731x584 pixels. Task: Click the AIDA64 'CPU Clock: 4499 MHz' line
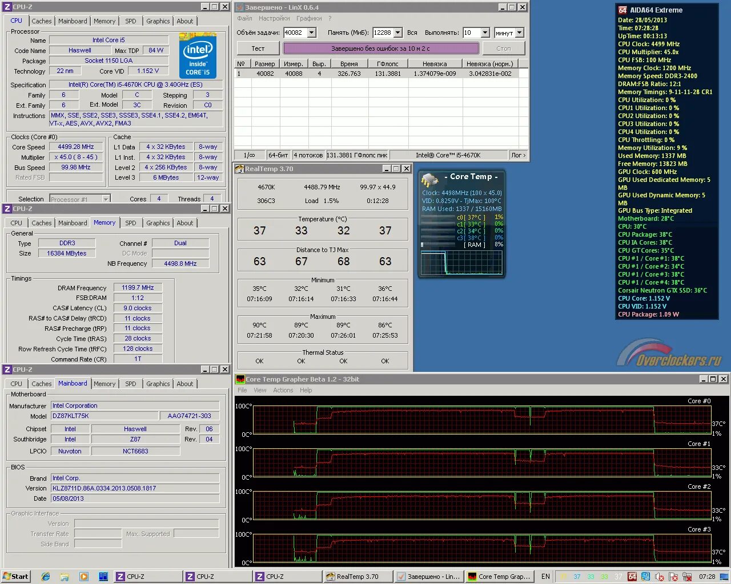pyautogui.click(x=649, y=44)
